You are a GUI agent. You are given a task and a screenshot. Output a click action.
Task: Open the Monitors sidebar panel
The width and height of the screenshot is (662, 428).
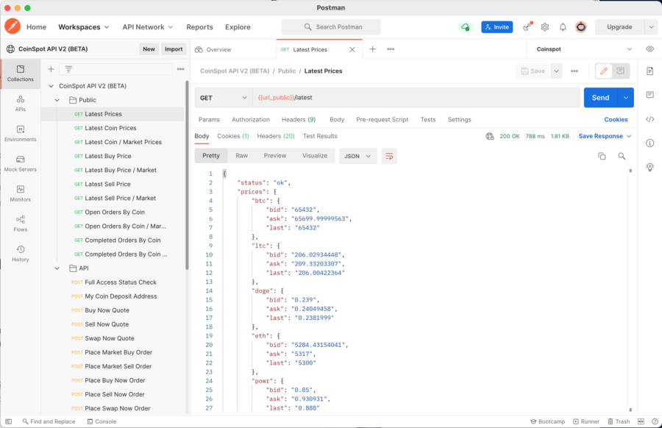[x=21, y=193]
